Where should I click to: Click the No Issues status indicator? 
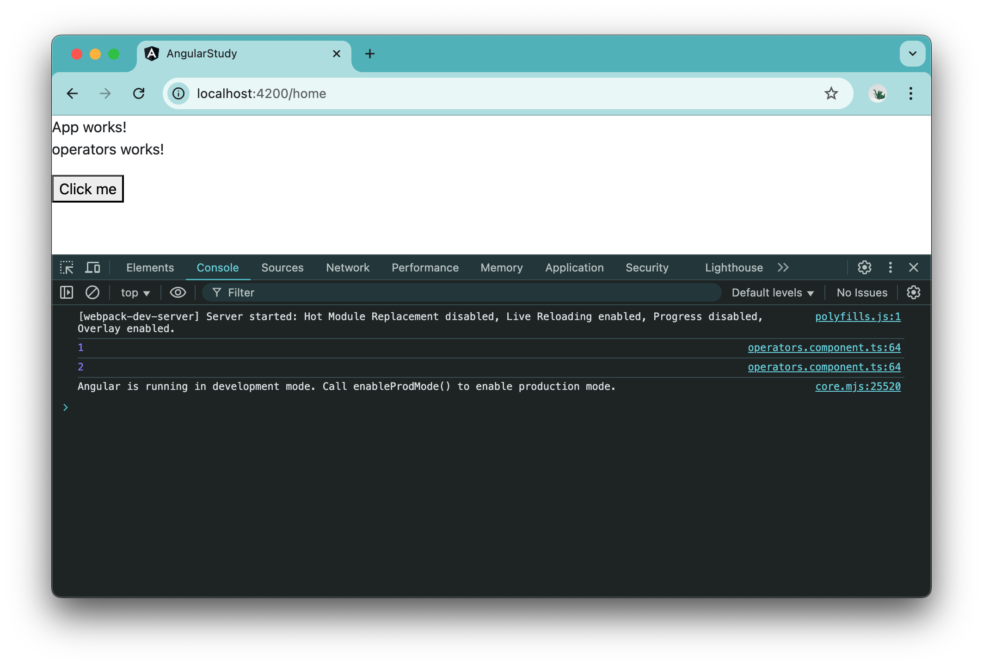[861, 291]
